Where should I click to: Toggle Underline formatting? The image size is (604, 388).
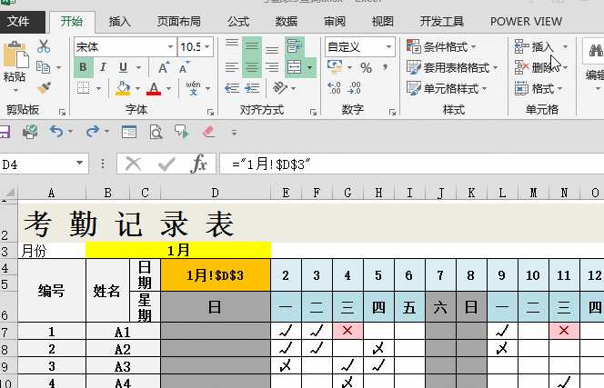[x=124, y=67]
